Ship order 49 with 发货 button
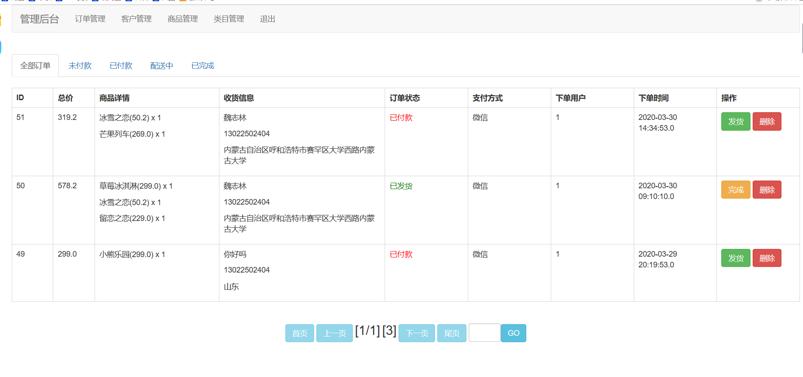Viewport: 803px width, 377px height. point(735,258)
